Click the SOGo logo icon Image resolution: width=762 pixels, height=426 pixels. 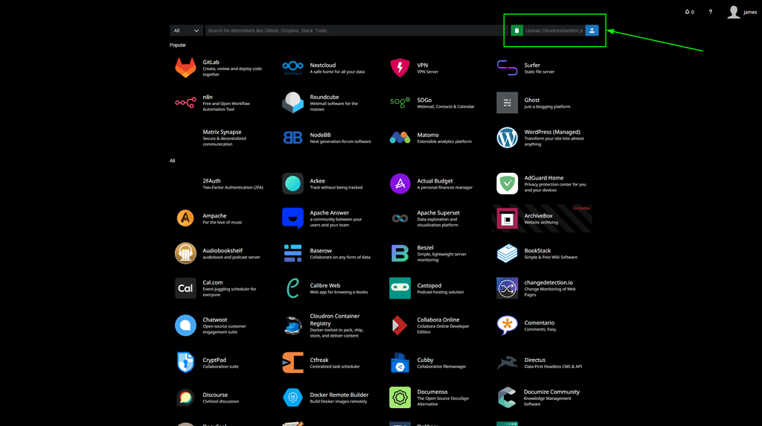[400, 103]
